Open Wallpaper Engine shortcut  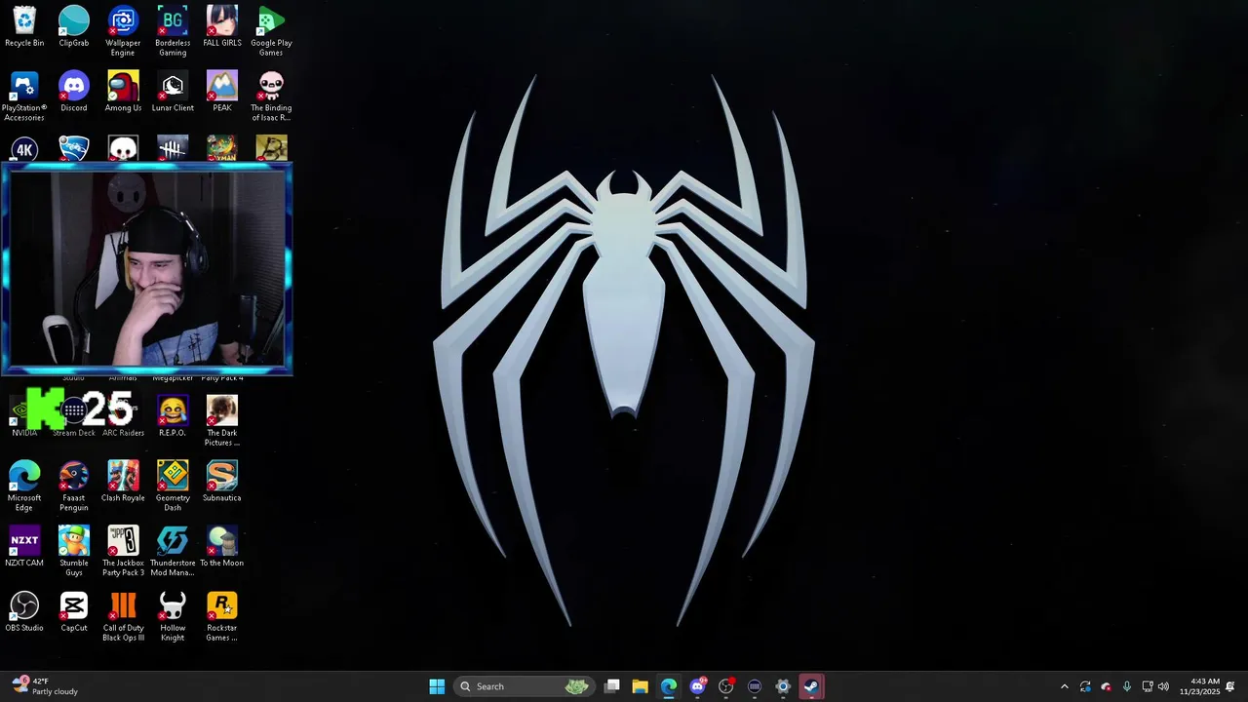123,31
